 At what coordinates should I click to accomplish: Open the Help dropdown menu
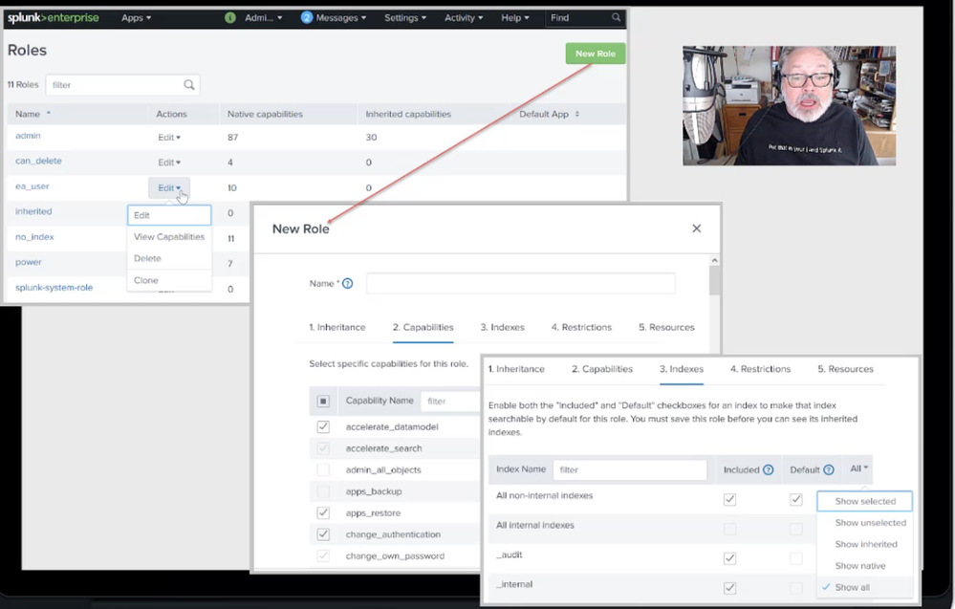pos(515,17)
